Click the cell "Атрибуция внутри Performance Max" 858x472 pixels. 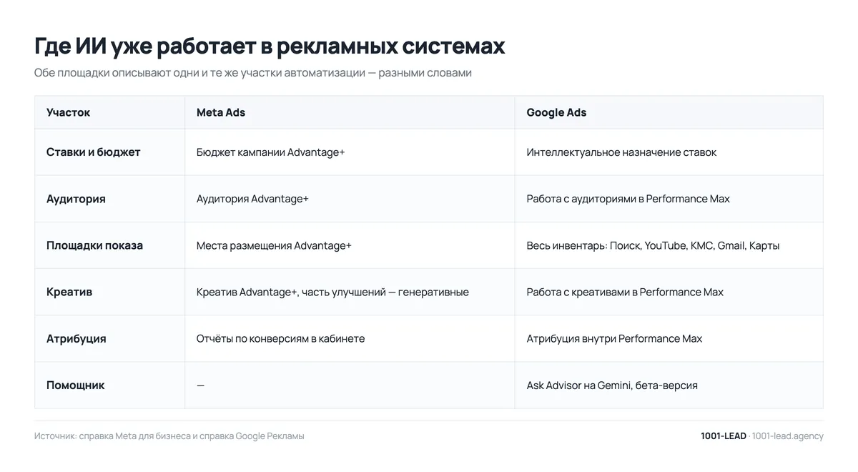[x=614, y=338]
